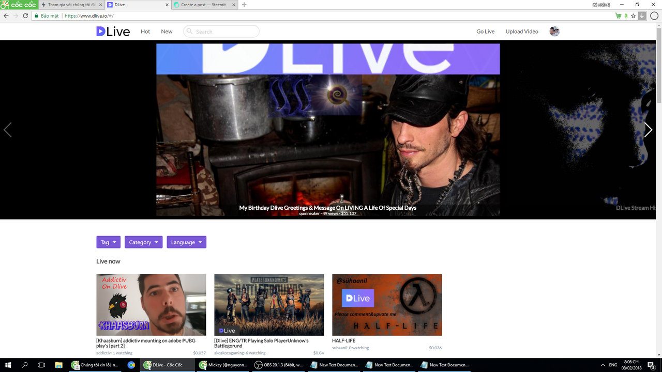Open the 'My Birthday Dlive Greetings' featured title
This screenshot has width=662, height=372.
pos(328,208)
